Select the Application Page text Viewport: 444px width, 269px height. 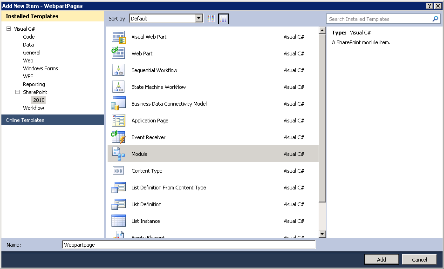click(150, 121)
